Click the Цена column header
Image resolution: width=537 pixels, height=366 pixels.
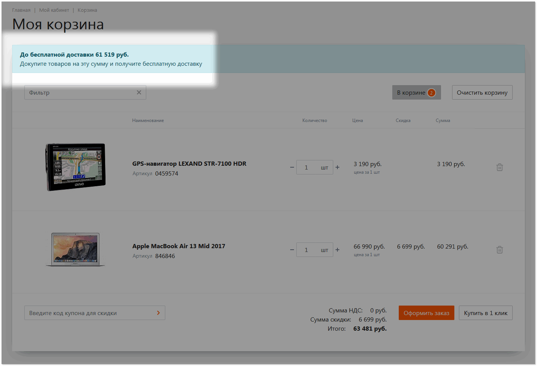[358, 120]
